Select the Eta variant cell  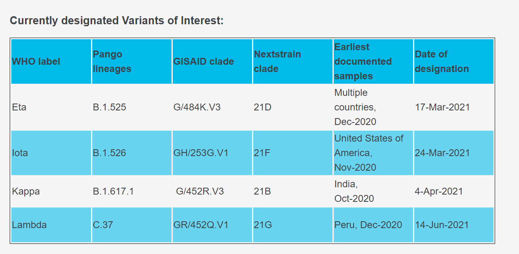click(19, 107)
